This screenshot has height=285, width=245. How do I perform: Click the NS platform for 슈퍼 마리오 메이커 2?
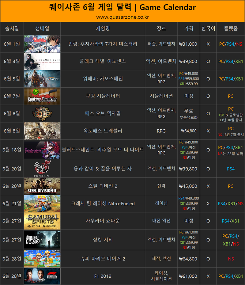click(x=231, y=259)
